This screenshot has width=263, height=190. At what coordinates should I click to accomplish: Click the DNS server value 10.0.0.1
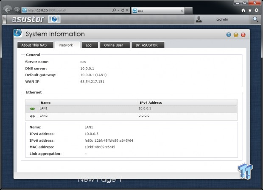pyautogui.click(x=87, y=69)
